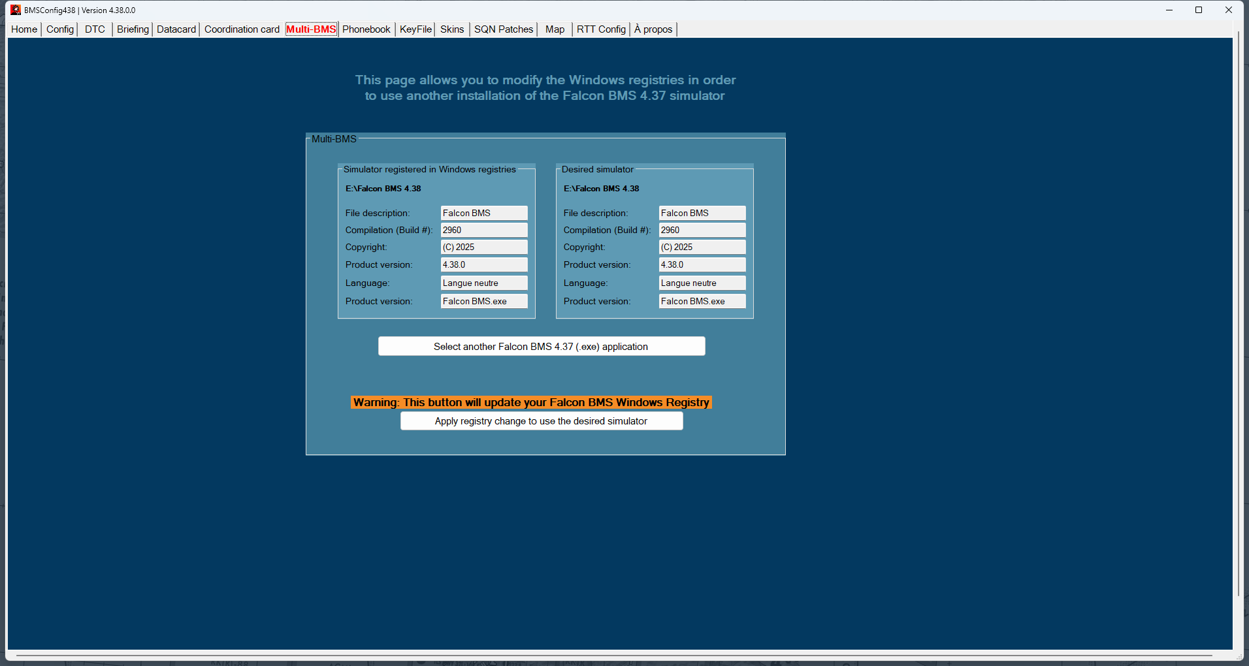
Task: Click Select another Falcon BMS 4.37 application button
Action: pos(542,346)
